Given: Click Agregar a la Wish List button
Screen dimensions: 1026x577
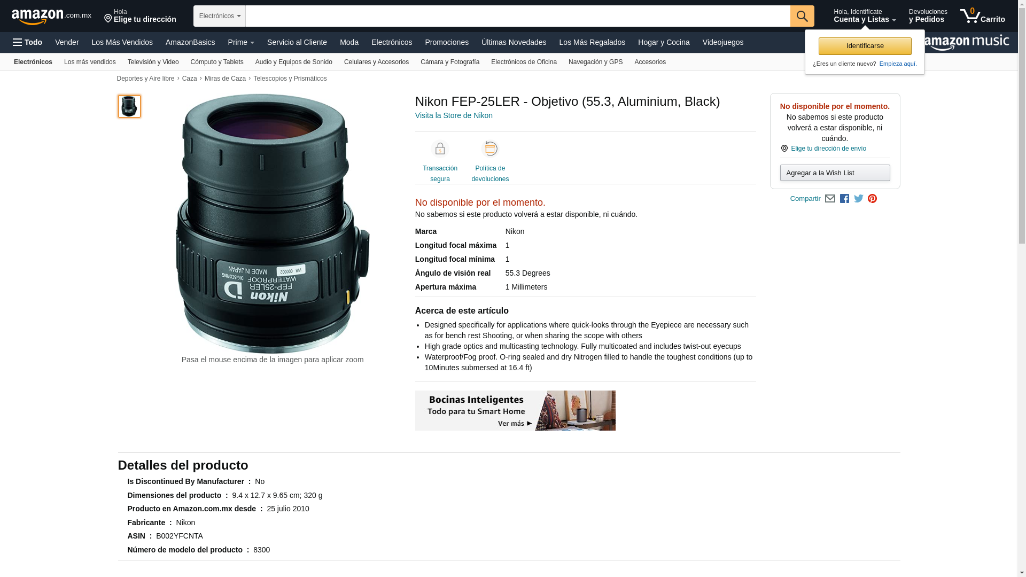Looking at the screenshot, I should point(834,173).
